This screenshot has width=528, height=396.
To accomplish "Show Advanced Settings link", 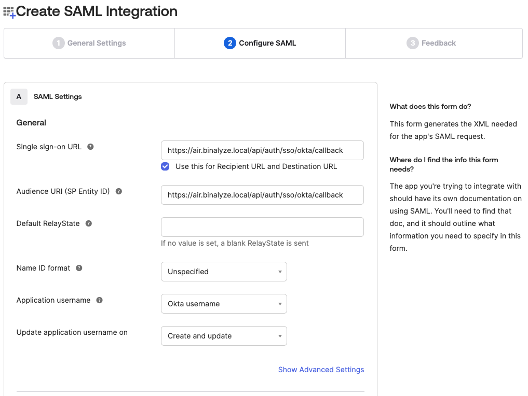I will pos(321,370).
